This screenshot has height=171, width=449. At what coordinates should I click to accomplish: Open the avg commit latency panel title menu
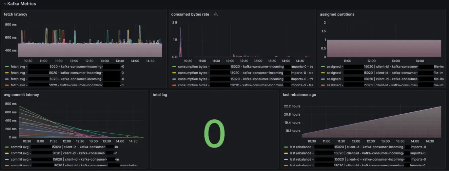click(x=21, y=95)
